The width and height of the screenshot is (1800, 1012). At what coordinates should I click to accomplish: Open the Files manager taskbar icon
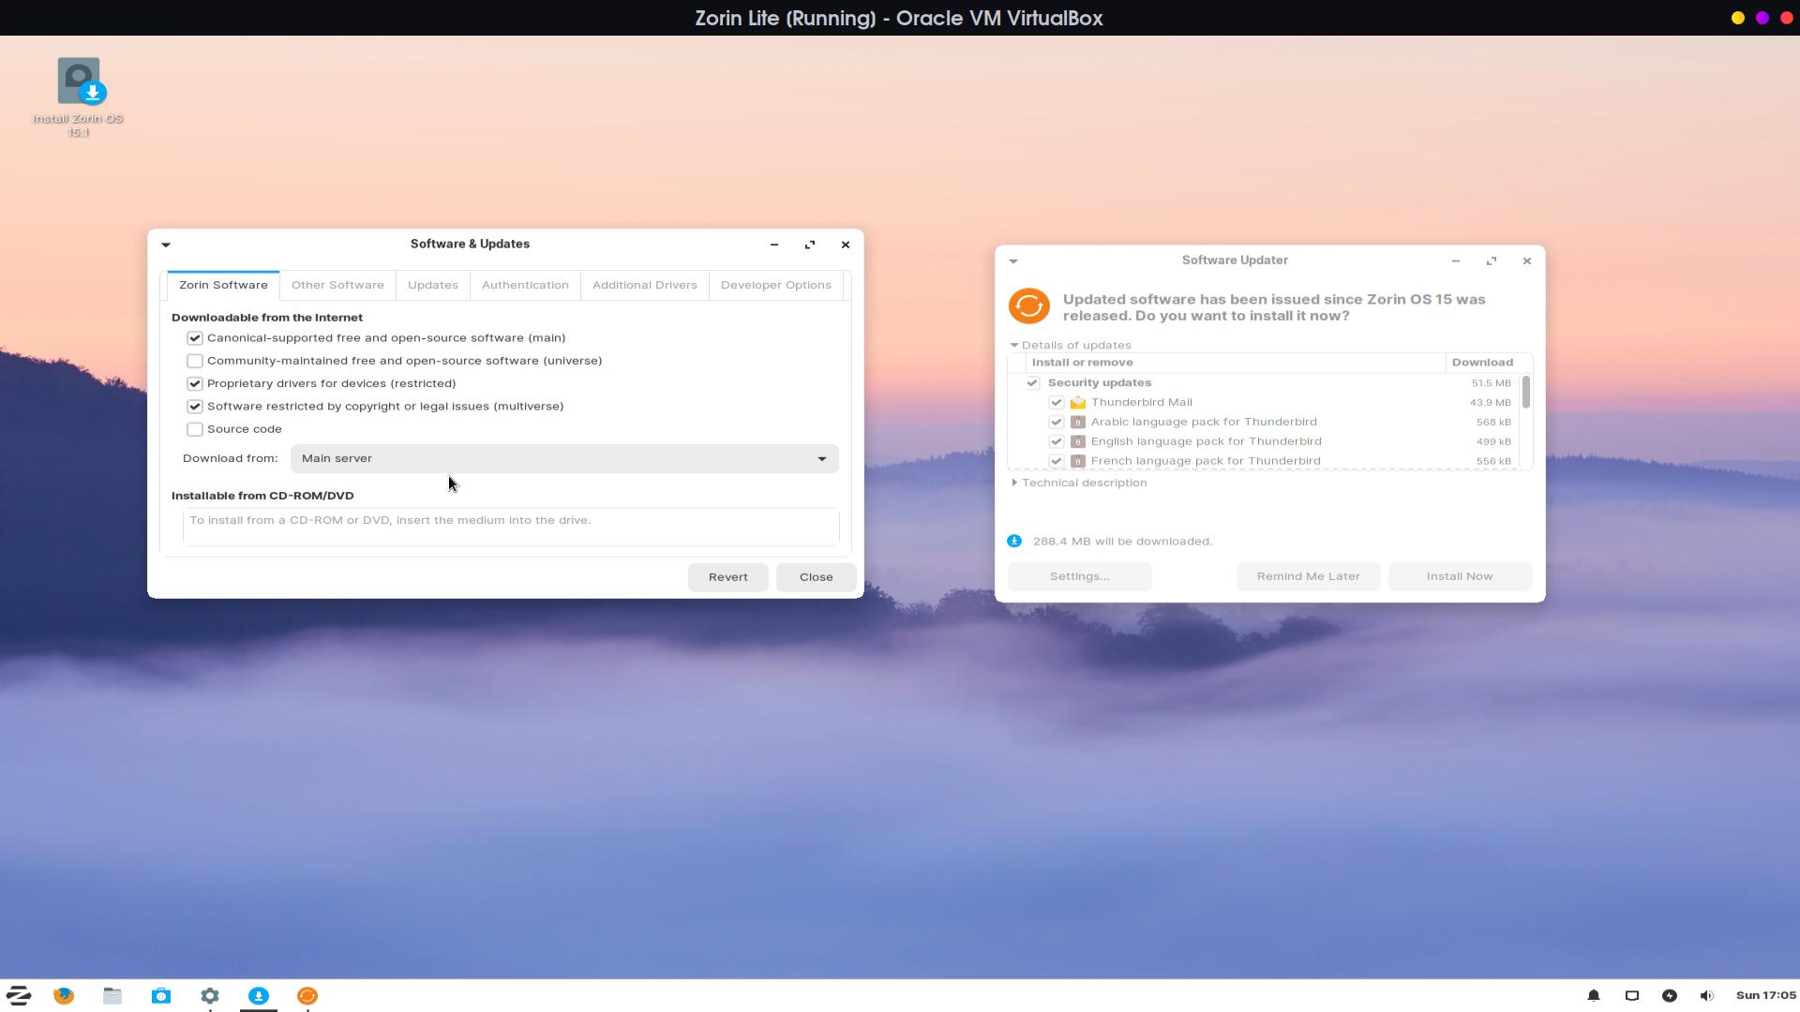112,995
